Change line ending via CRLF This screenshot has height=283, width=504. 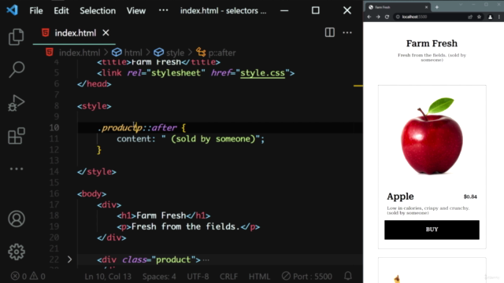coord(228,276)
